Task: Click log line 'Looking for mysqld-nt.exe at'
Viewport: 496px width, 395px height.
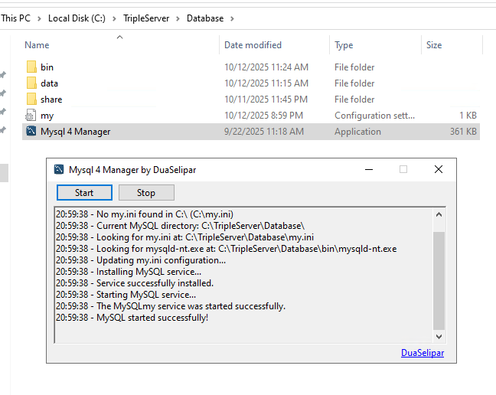Action: pyautogui.click(x=226, y=249)
